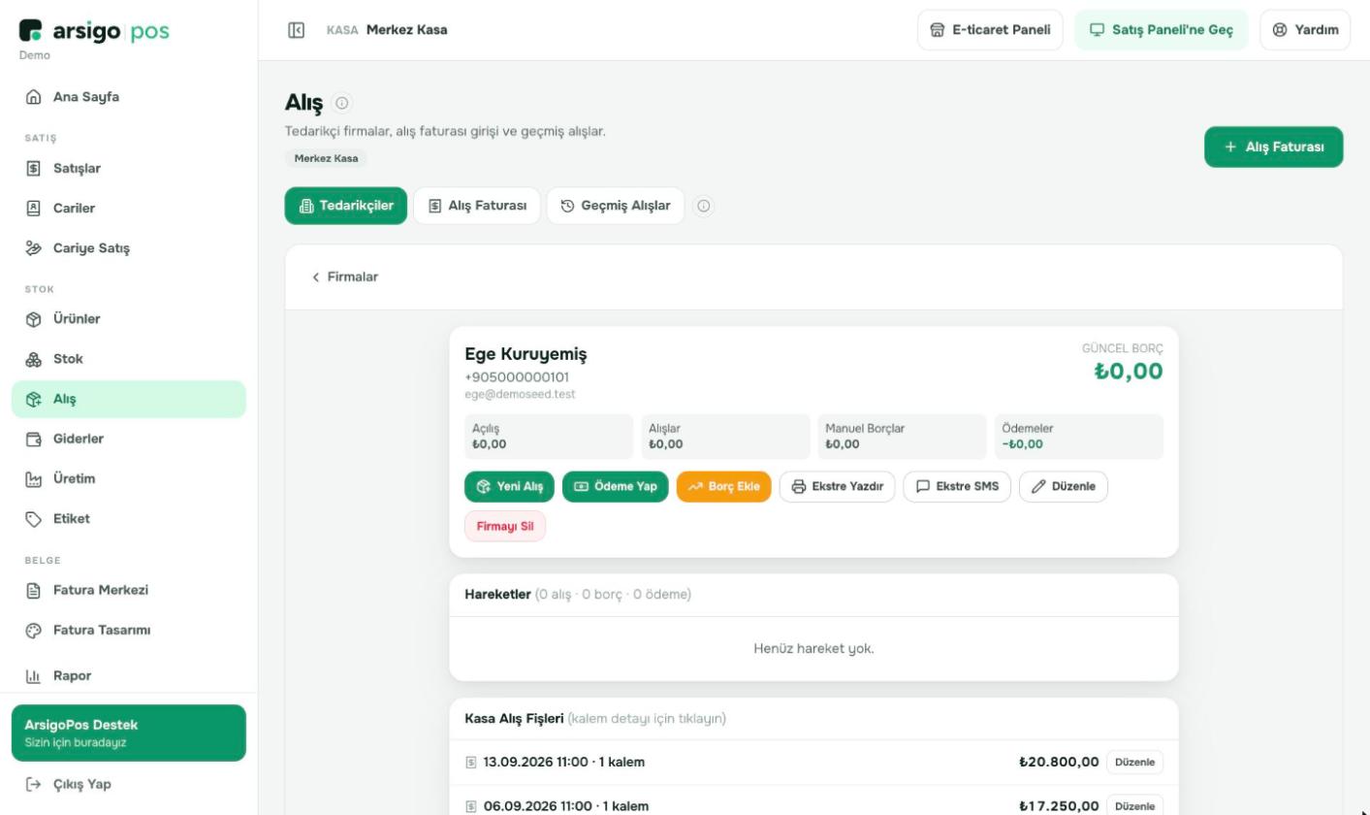The height and width of the screenshot is (815, 1370).
Task: Open Cariler sidebar item
Action: click(129, 209)
